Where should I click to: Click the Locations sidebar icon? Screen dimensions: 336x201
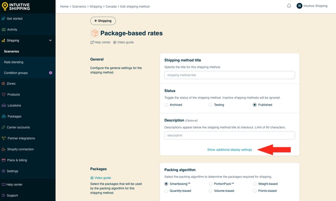(4, 105)
